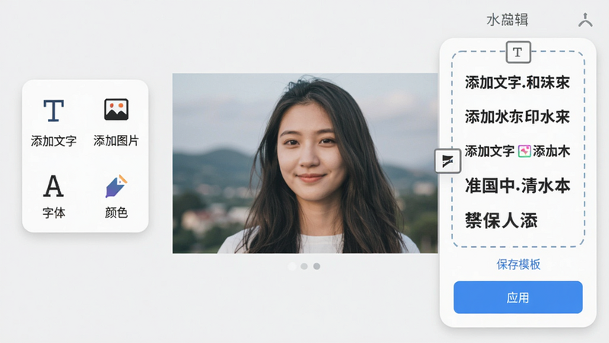
Task: Click the 保存模板 save template link
Action: pyautogui.click(x=518, y=264)
